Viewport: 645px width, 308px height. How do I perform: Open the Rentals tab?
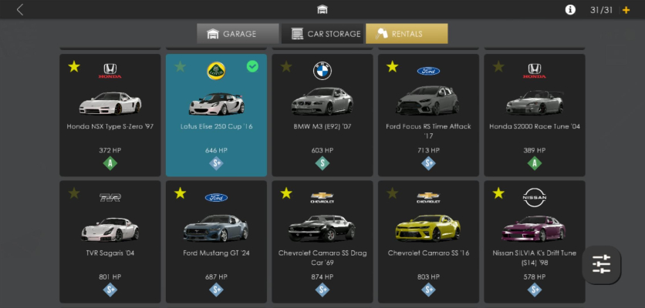click(x=407, y=34)
